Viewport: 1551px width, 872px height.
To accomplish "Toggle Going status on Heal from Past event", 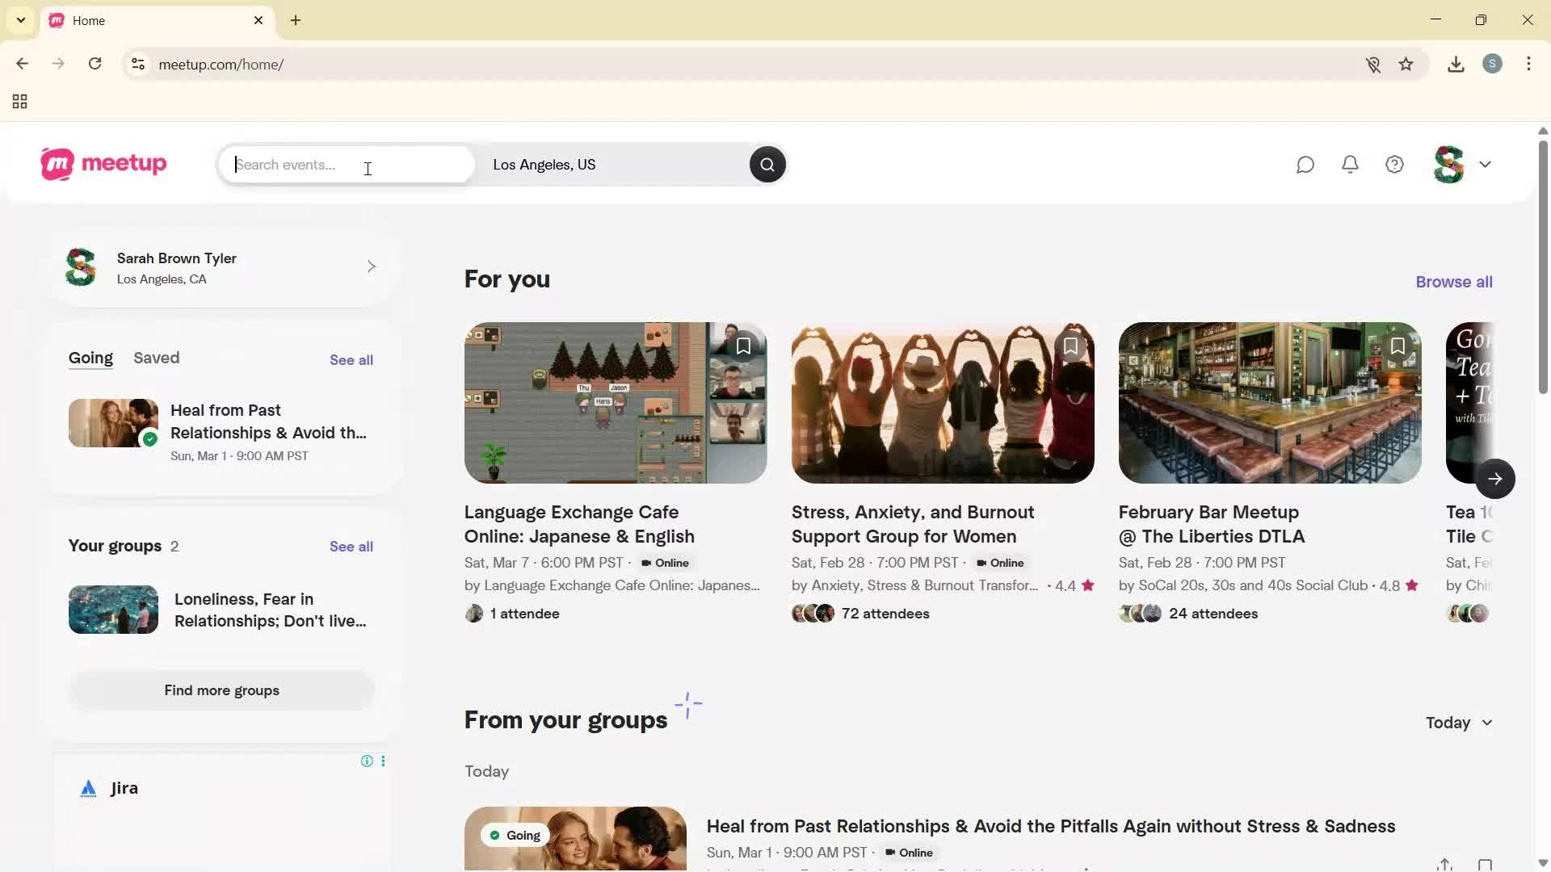I will pyautogui.click(x=513, y=835).
